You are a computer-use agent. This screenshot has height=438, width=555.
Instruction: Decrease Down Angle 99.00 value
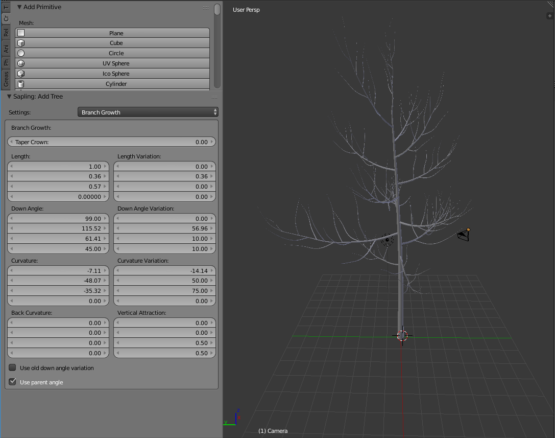(x=11, y=218)
